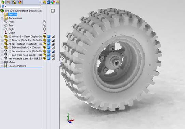Expand the (f) Wheel<1> component
Viewport: 185px width, 129px height.
point(2,37)
